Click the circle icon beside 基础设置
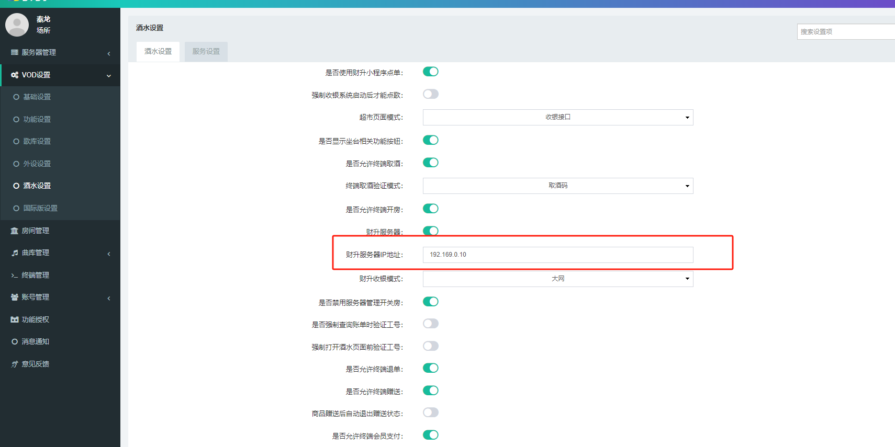The image size is (895, 447). point(16,97)
